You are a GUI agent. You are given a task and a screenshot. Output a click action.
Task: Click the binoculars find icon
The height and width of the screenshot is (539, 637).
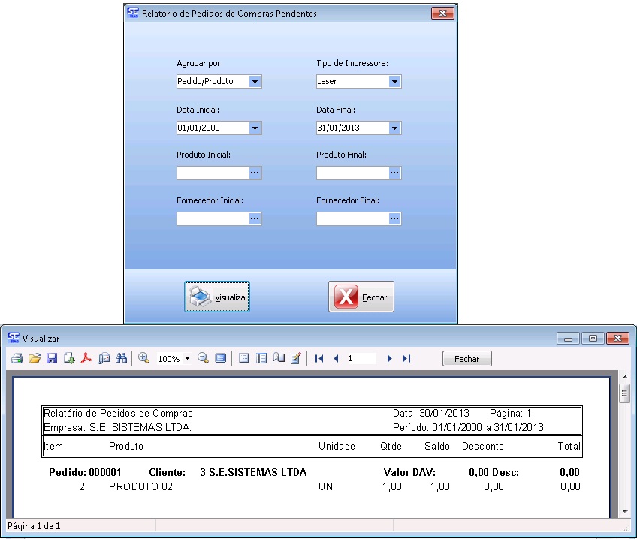pyautogui.click(x=121, y=359)
